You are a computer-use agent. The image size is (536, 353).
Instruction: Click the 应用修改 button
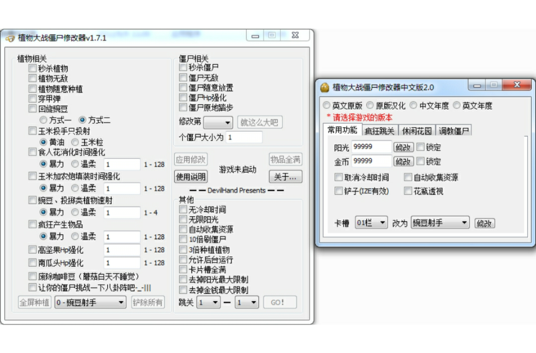point(191,159)
